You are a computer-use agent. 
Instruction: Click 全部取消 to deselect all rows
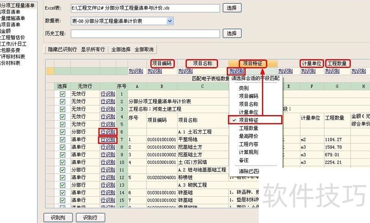pos(144,49)
